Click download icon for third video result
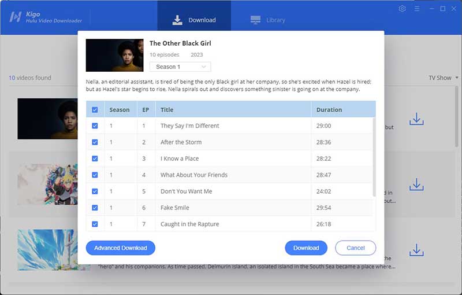This screenshot has height=295, width=462. click(x=416, y=249)
